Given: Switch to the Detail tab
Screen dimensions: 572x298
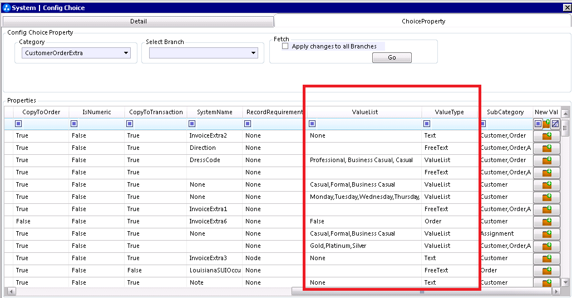Looking at the screenshot, I should 138,21.
